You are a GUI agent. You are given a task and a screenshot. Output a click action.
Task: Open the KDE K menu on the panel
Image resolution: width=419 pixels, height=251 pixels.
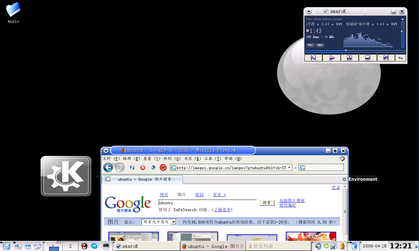[x=6, y=246]
